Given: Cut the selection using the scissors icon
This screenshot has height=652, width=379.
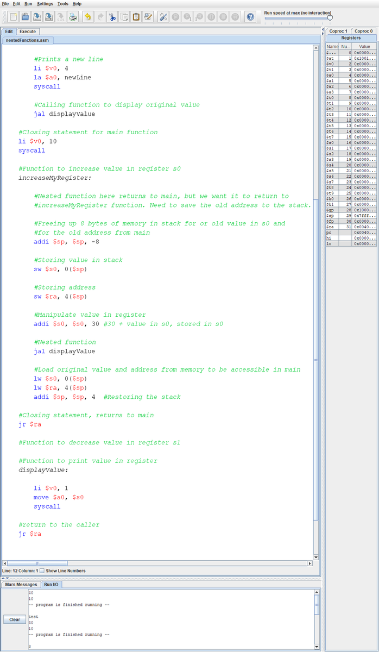Looking at the screenshot, I should coord(112,17).
